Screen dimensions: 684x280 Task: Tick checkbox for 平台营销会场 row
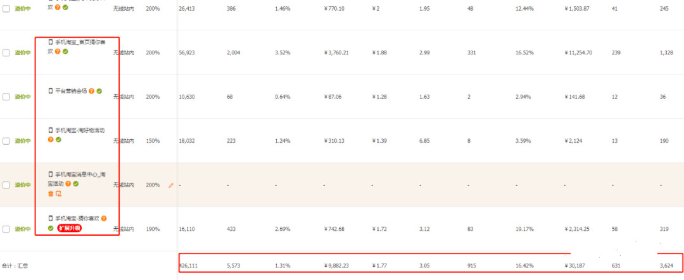pyautogui.click(x=6, y=97)
